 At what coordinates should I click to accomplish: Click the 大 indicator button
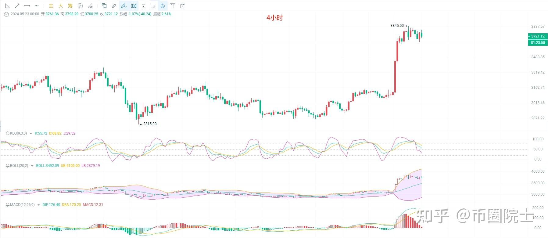coord(61,6)
